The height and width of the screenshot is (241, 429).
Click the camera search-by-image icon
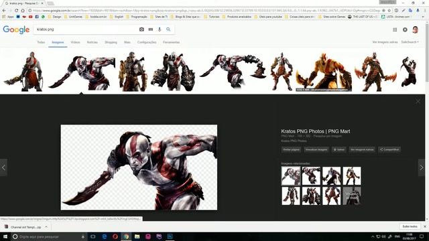click(x=141, y=29)
